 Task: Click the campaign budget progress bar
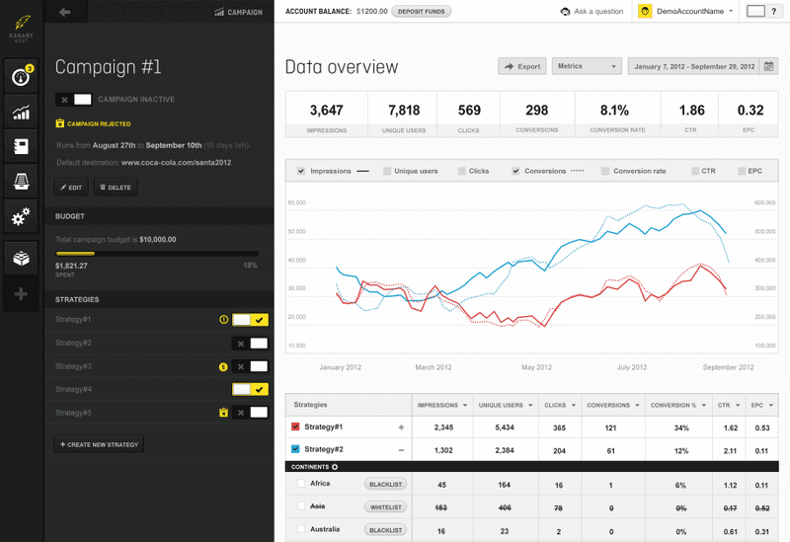click(157, 254)
